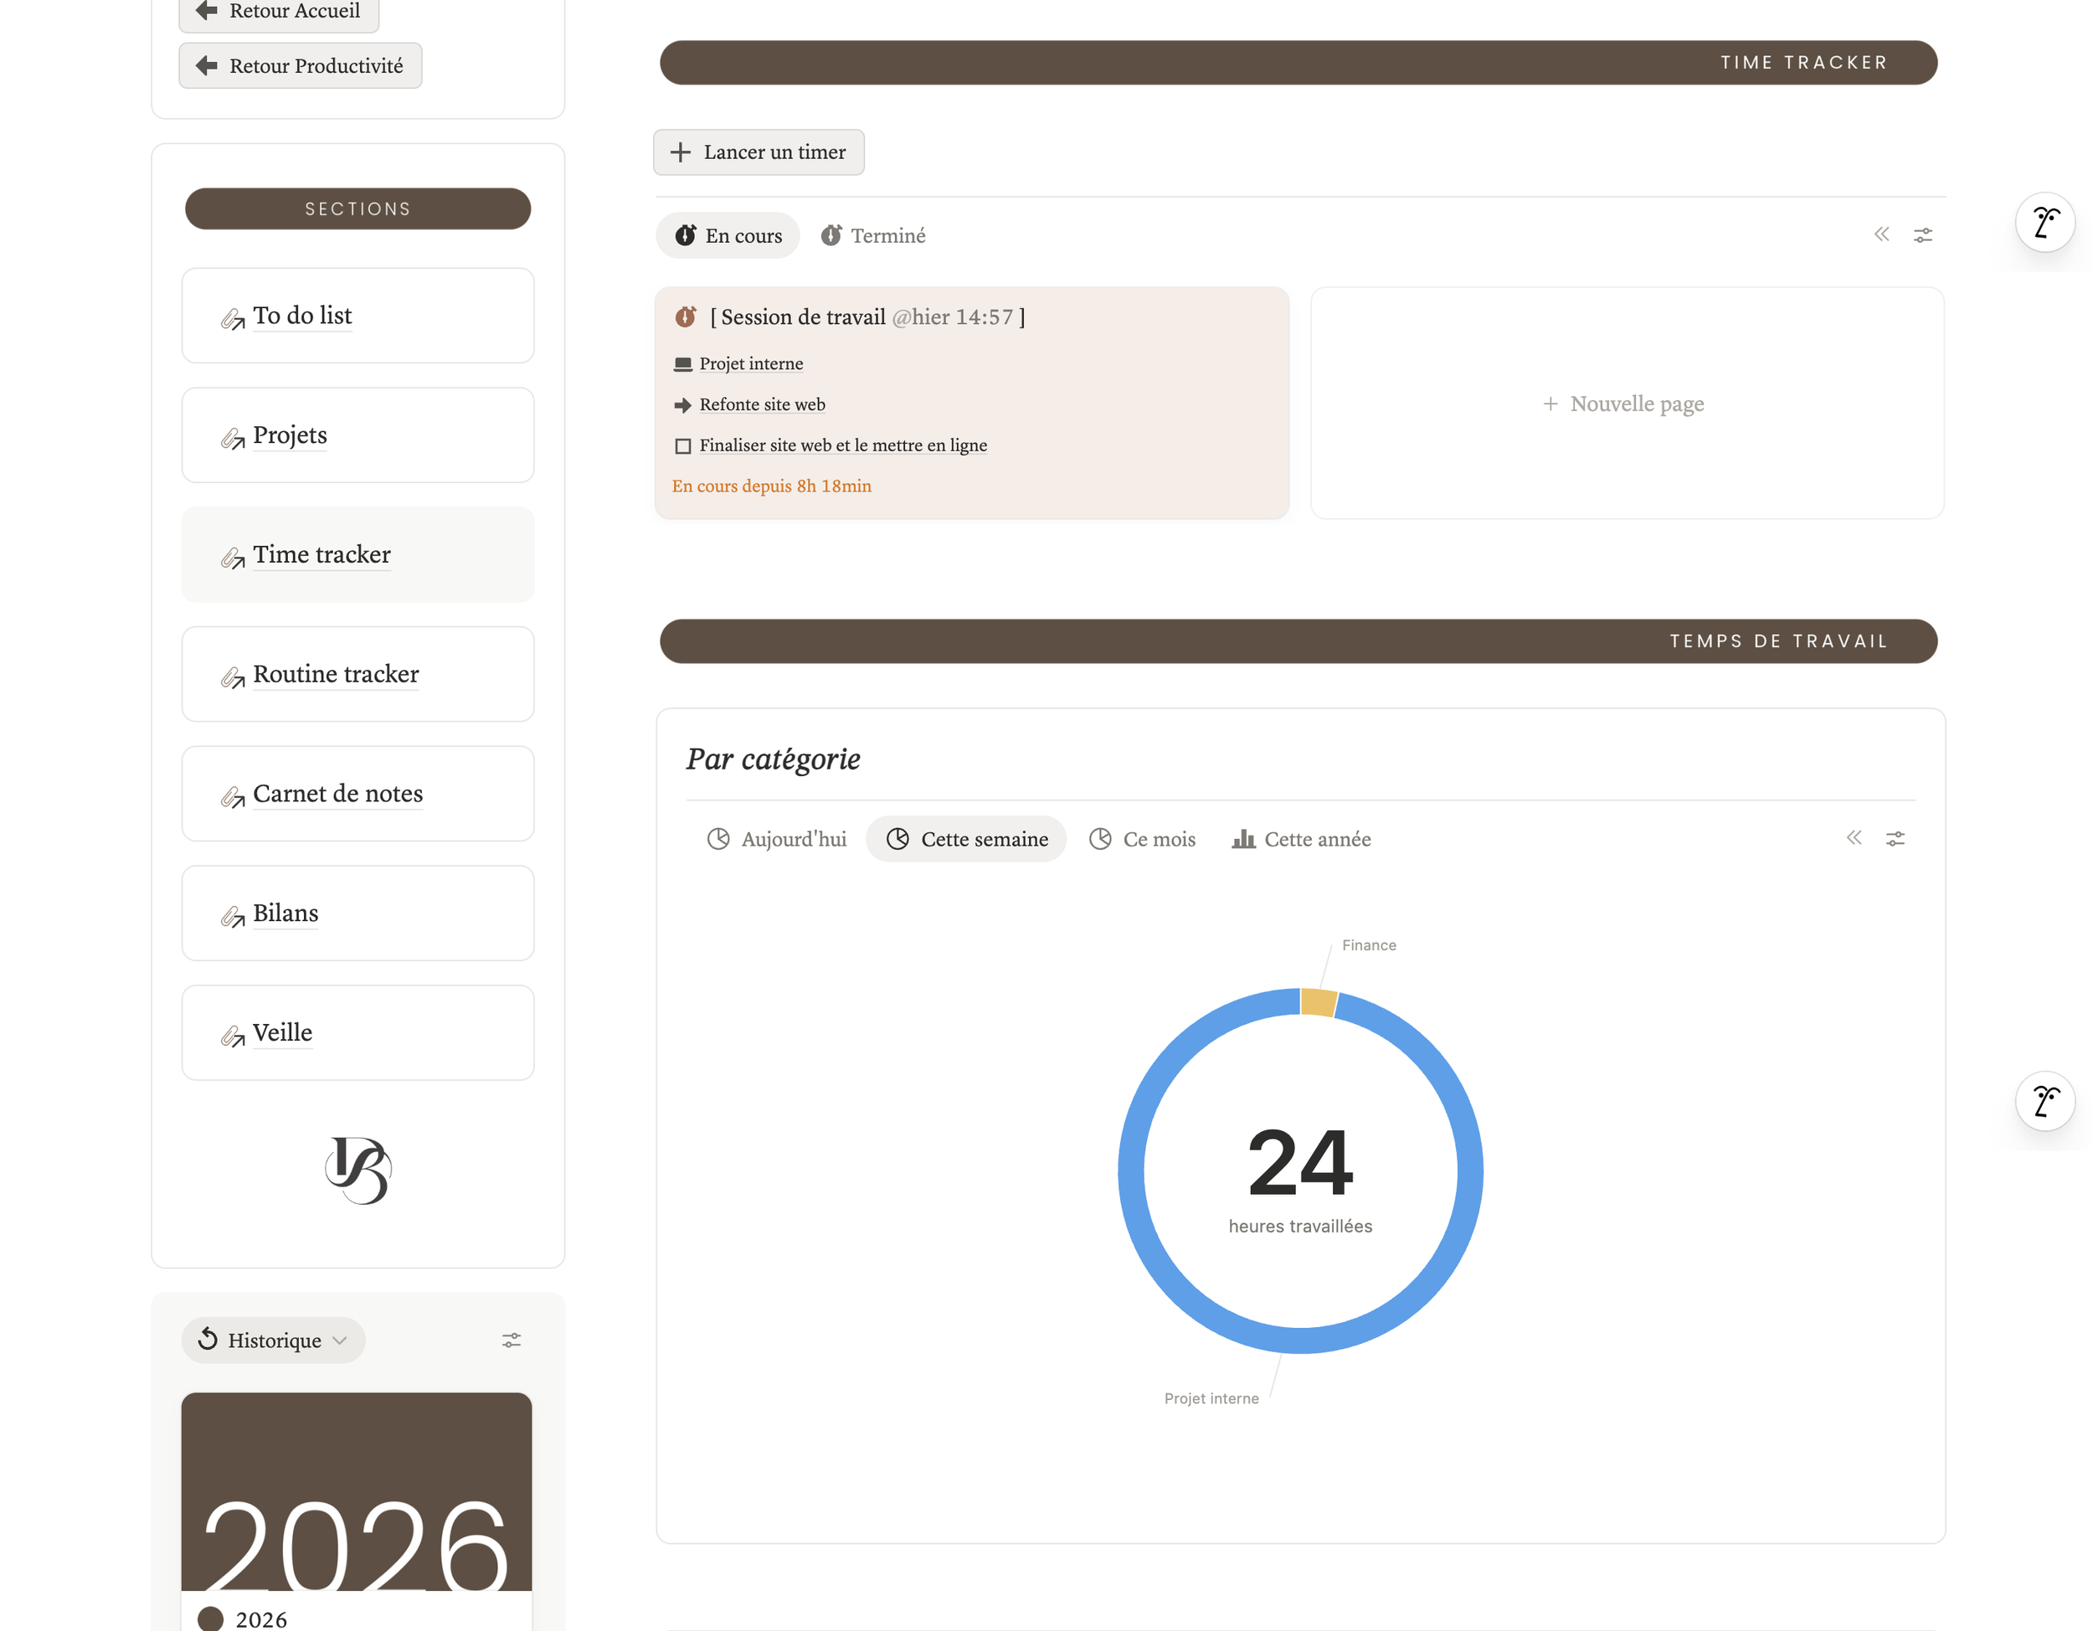Click the SECTIONS header pill
The width and height of the screenshot is (2093, 1631).
[x=357, y=209]
